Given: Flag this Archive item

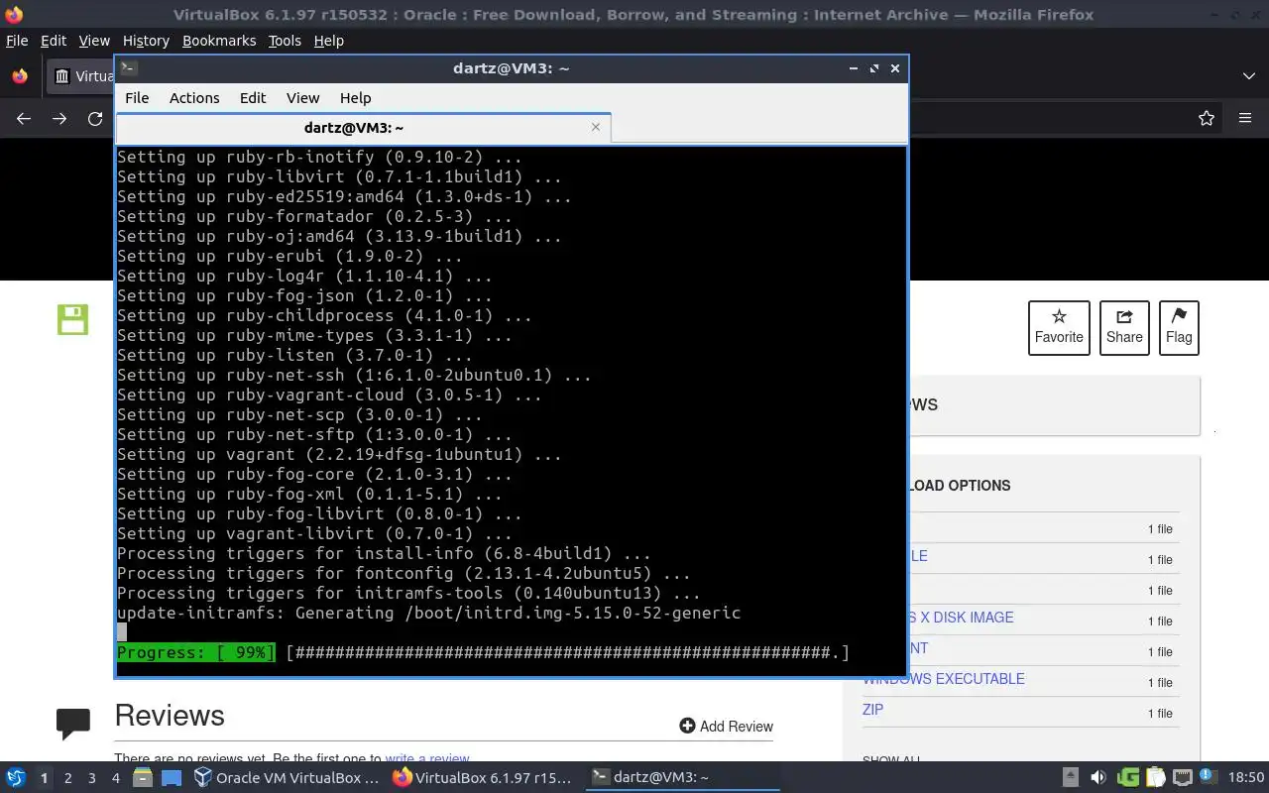Looking at the screenshot, I should coord(1179,327).
